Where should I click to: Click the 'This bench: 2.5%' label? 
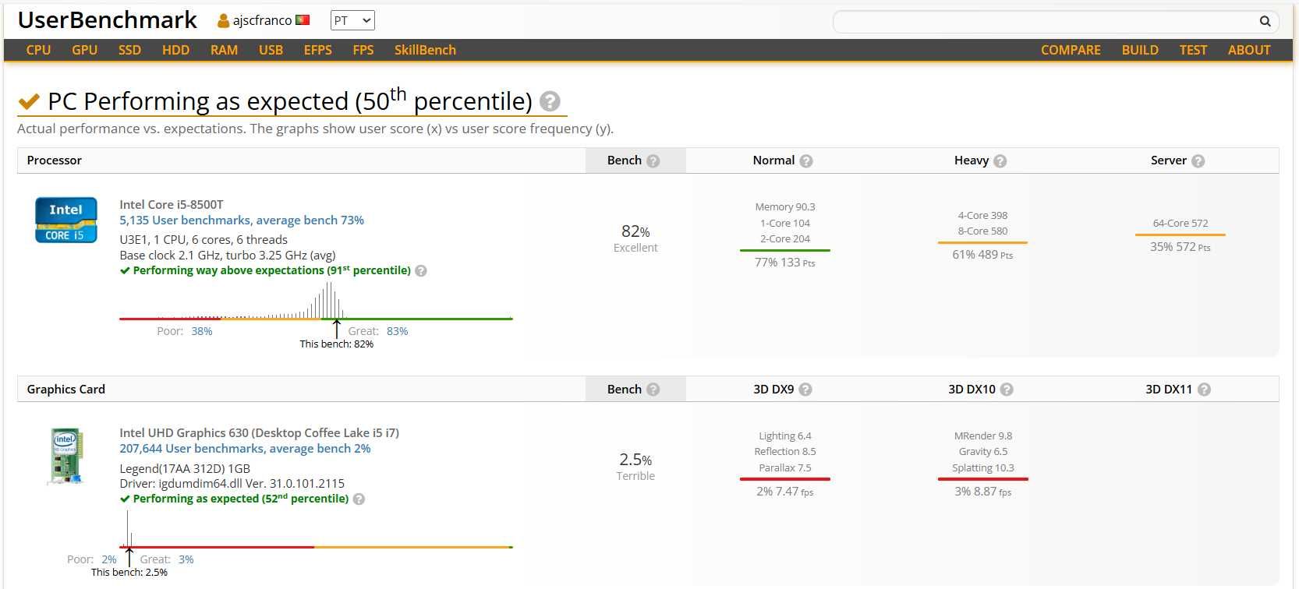pyautogui.click(x=129, y=573)
